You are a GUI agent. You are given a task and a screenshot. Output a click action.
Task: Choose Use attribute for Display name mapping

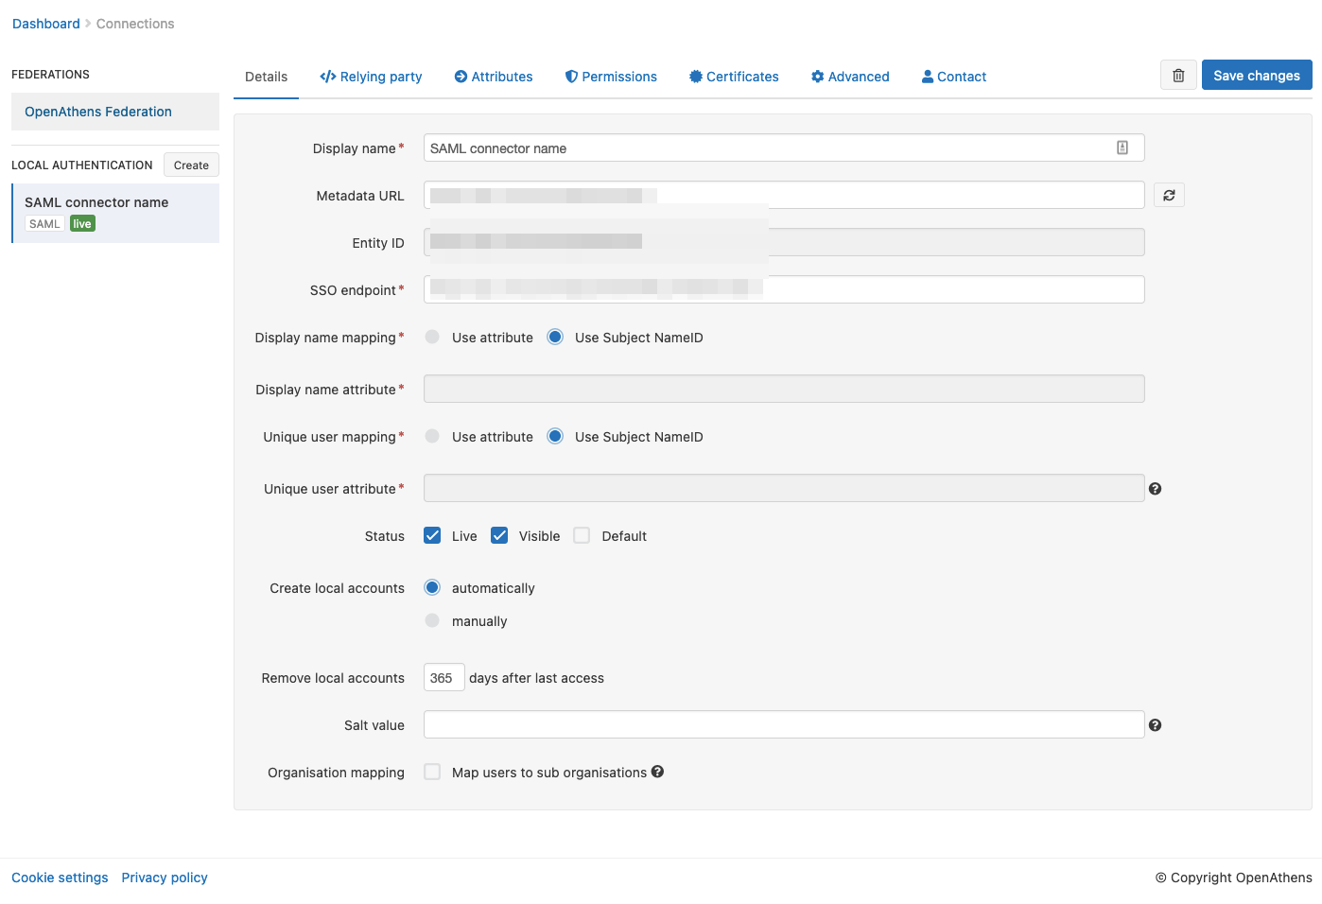coord(432,336)
